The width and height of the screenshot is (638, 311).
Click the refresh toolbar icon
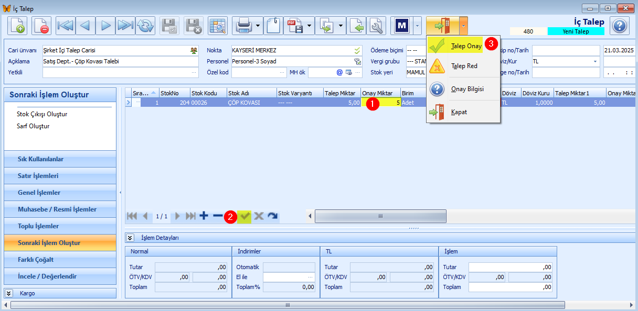pos(145,25)
